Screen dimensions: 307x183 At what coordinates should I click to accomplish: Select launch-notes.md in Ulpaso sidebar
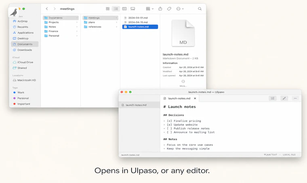point(139,105)
